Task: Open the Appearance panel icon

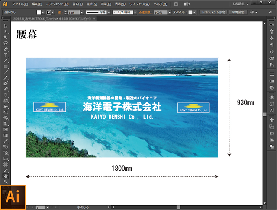Action: coord(271,97)
